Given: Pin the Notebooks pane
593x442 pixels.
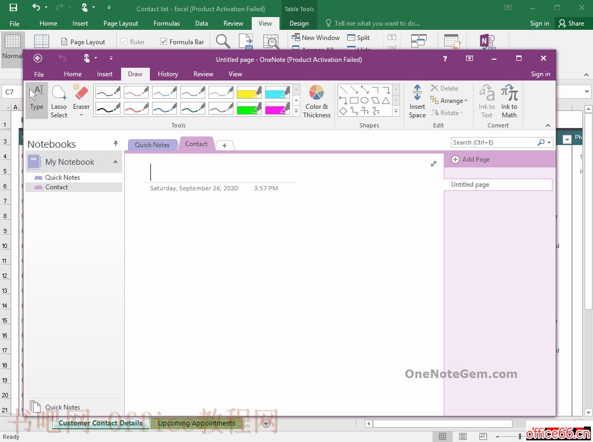Looking at the screenshot, I should [115, 143].
